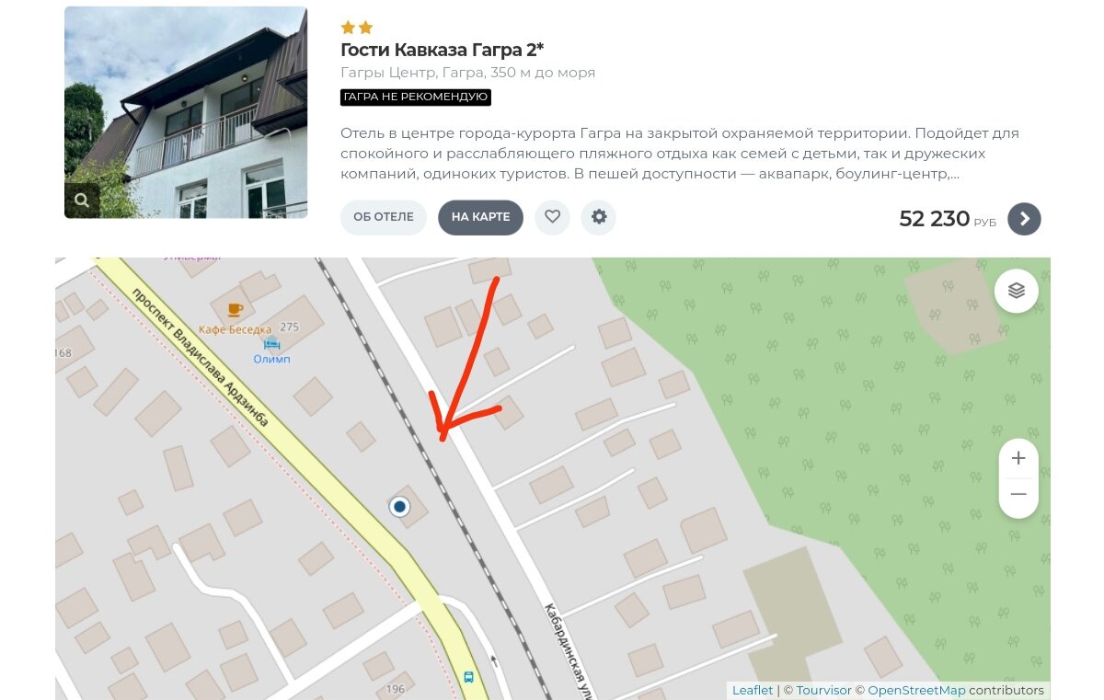Click the bus stop icon on map
Image resolution: width=1104 pixels, height=700 pixels.
(468, 677)
